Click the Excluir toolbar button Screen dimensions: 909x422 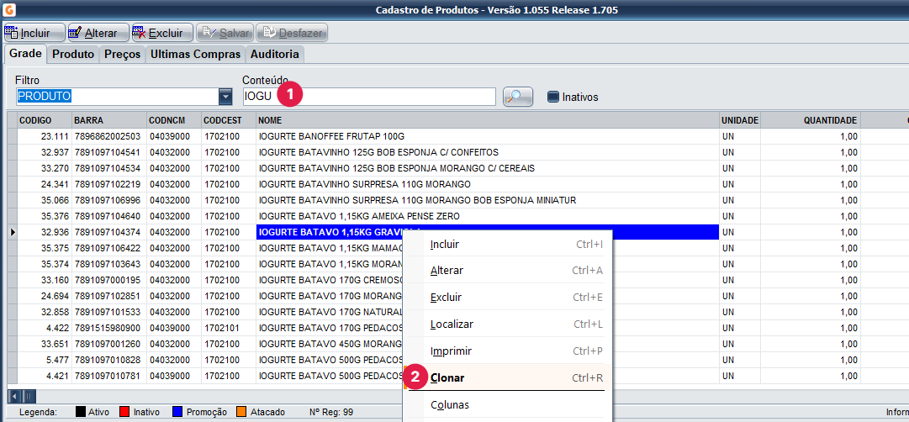(162, 33)
